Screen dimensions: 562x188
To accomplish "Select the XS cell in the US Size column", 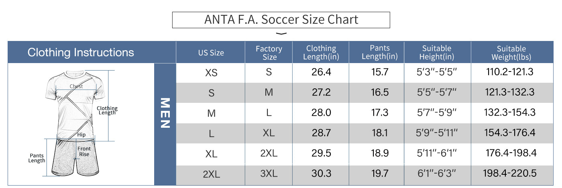I will click(211, 73).
